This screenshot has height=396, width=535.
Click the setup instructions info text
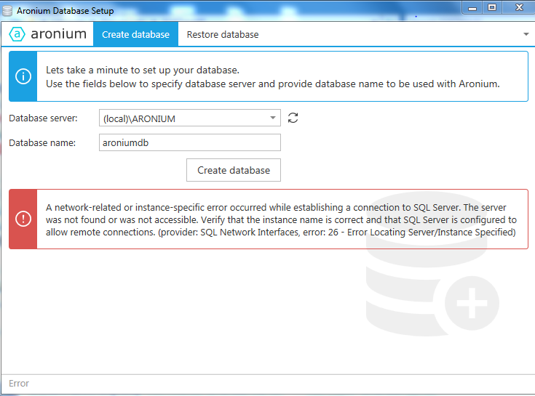(272, 77)
